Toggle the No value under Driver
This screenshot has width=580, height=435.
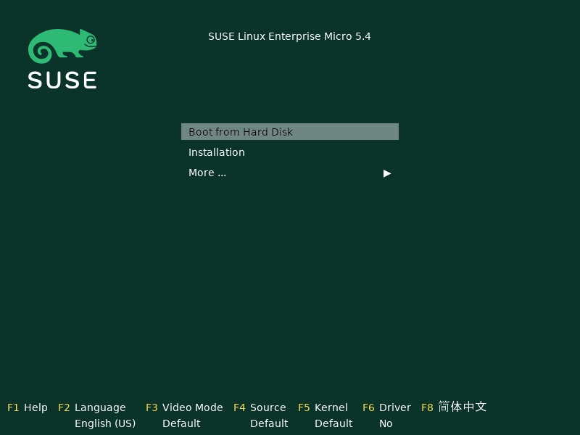386,423
